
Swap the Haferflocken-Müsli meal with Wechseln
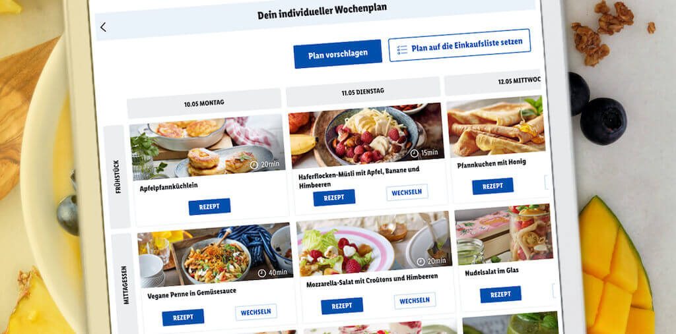[x=407, y=192]
